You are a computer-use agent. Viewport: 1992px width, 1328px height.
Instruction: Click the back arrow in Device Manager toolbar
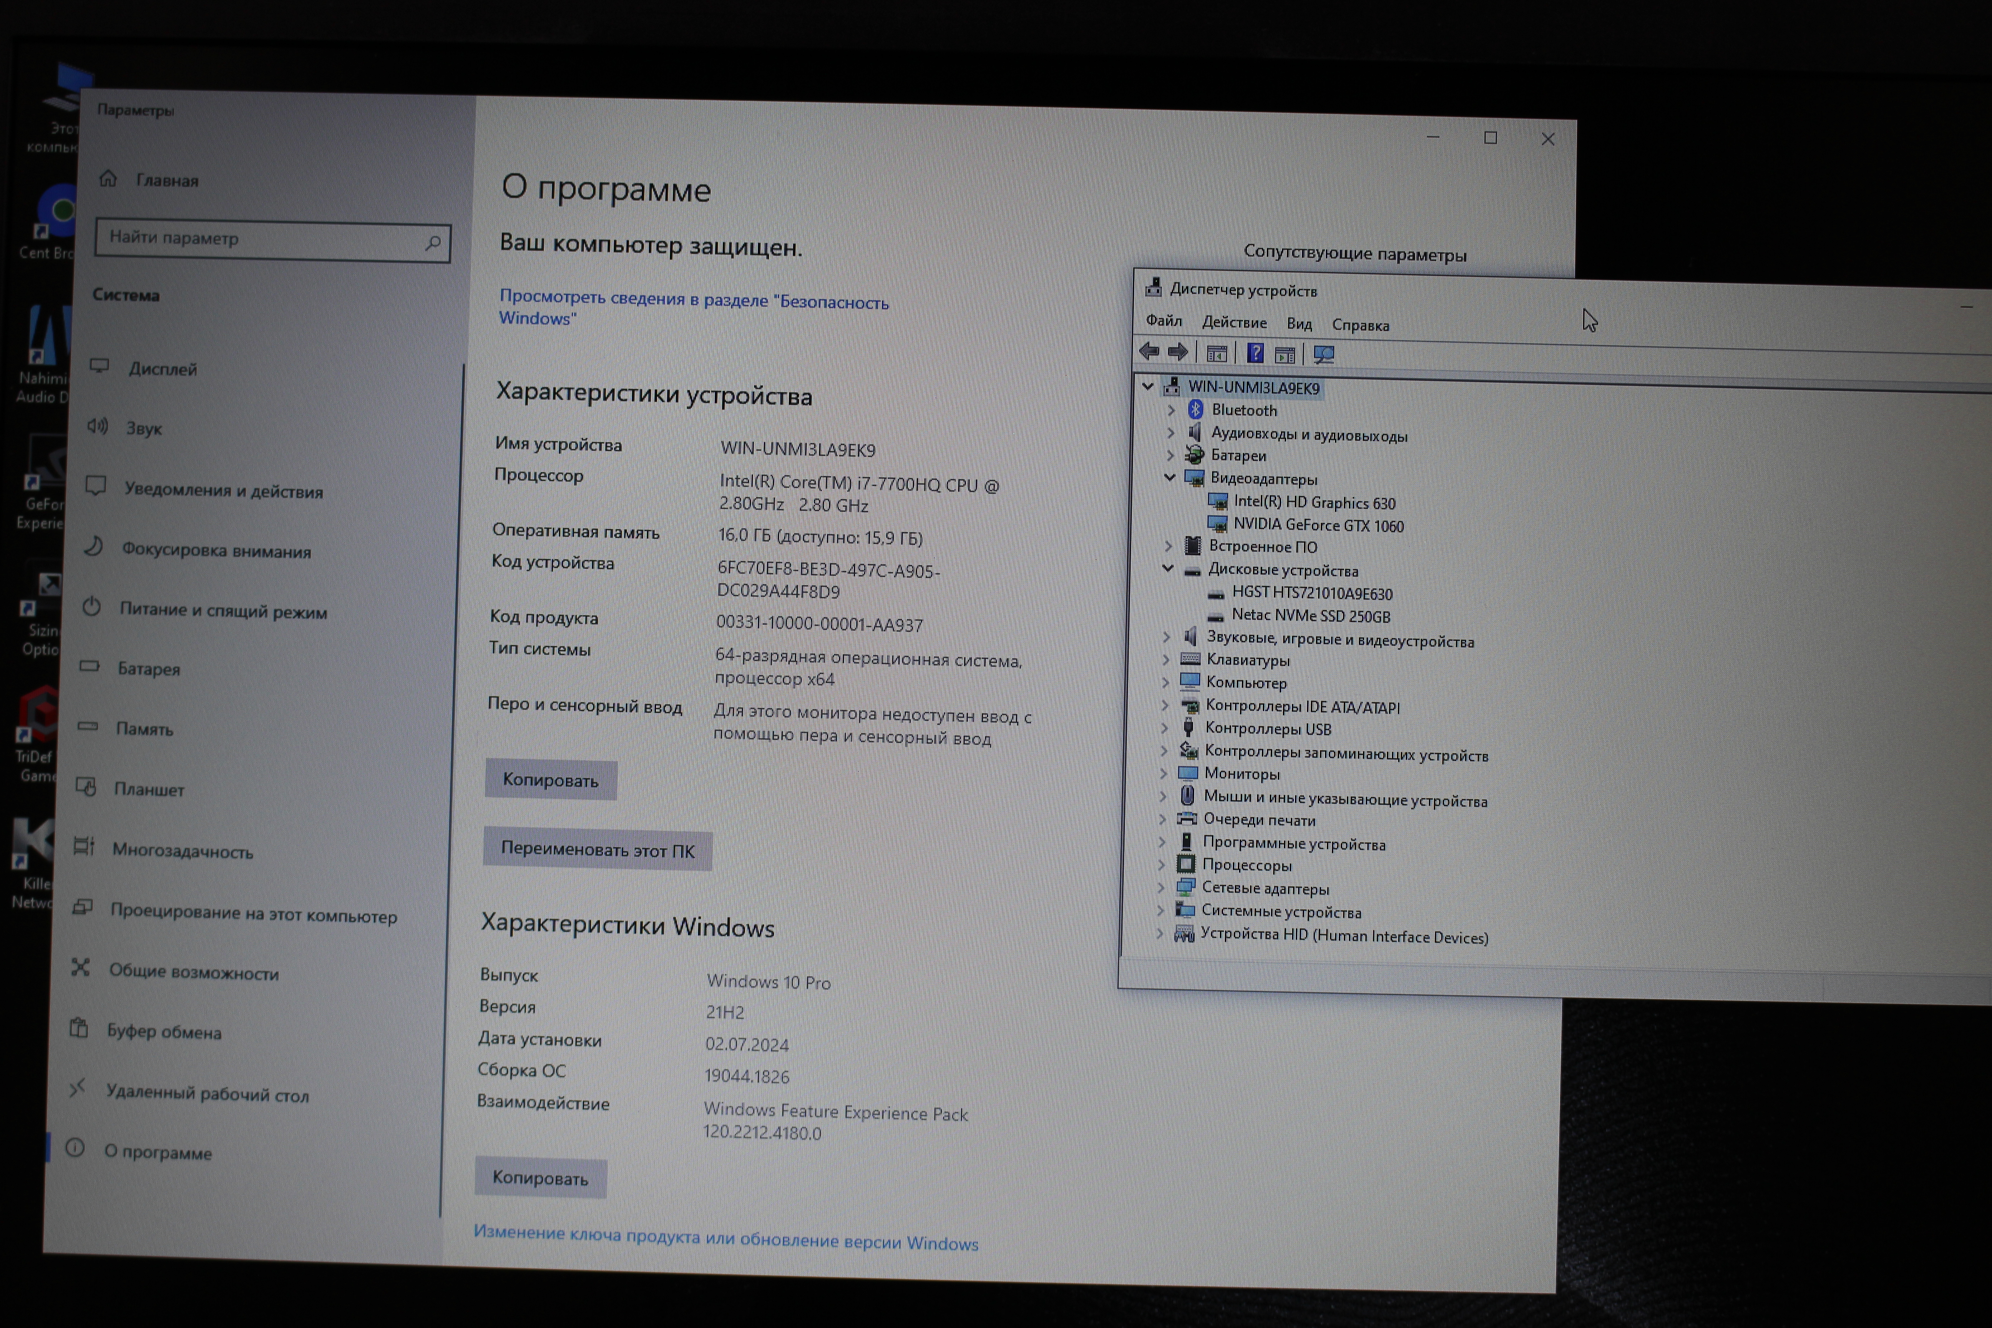1149,352
